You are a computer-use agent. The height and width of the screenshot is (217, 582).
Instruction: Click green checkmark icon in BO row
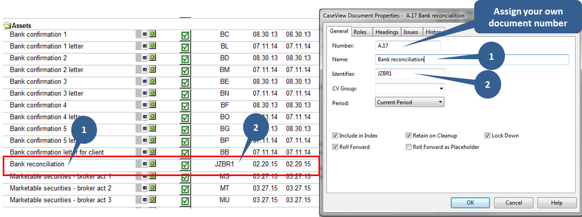click(x=185, y=118)
